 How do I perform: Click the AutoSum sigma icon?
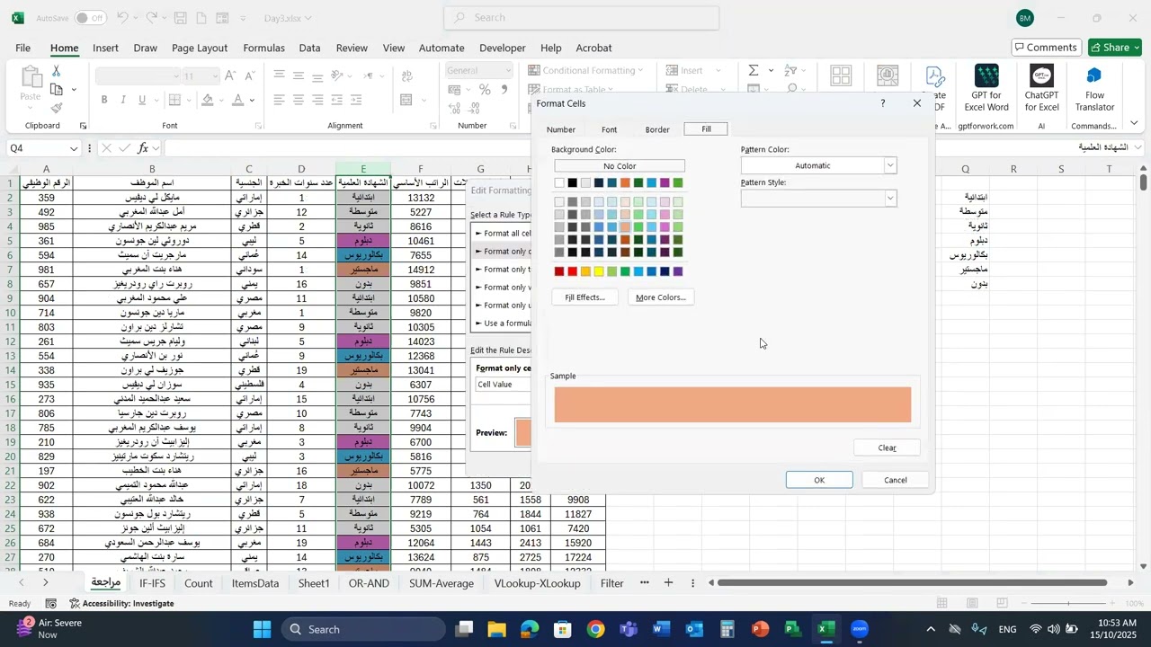pyautogui.click(x=754, y=70)
